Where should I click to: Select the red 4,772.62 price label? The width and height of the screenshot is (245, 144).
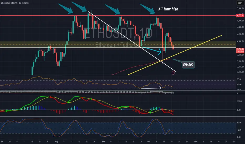240,15
